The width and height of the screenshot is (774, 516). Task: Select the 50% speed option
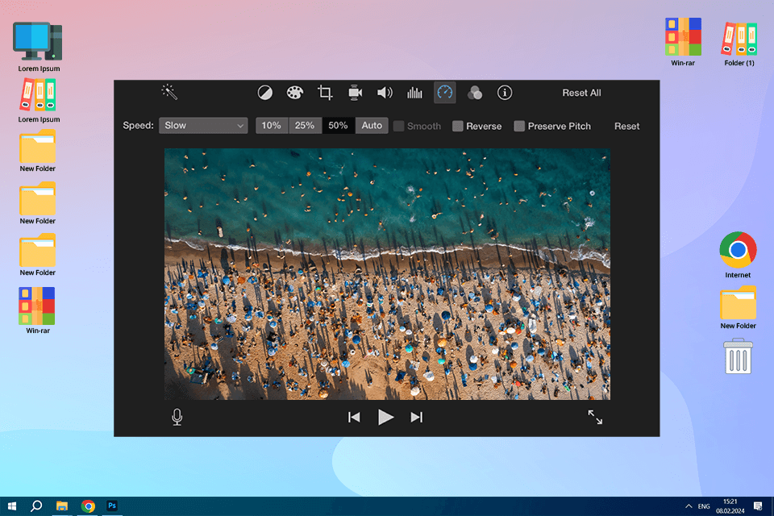pyautogui.click(x=338, y=126)
